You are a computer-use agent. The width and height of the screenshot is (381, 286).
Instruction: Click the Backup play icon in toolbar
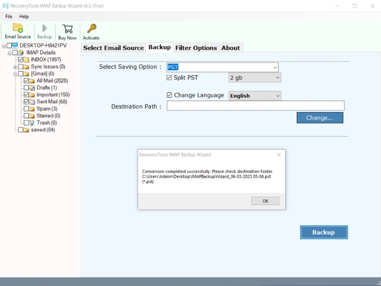click(44, 28)
